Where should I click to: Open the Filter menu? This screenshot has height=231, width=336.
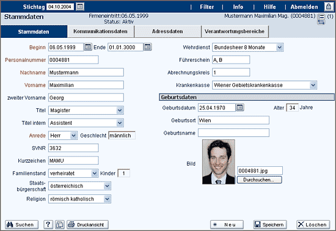[x=206, y=7]
